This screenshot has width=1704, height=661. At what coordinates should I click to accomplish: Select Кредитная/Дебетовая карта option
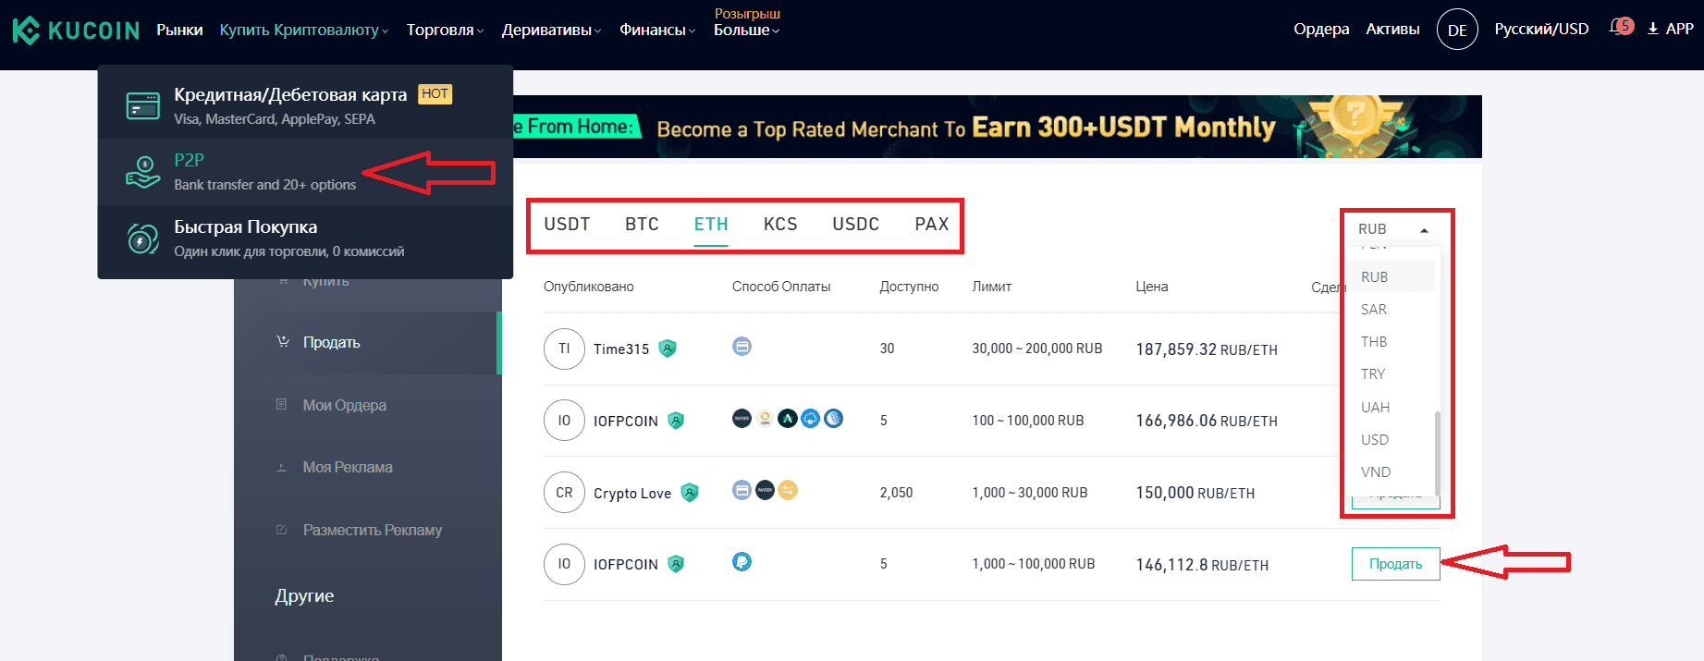point(305,105)
